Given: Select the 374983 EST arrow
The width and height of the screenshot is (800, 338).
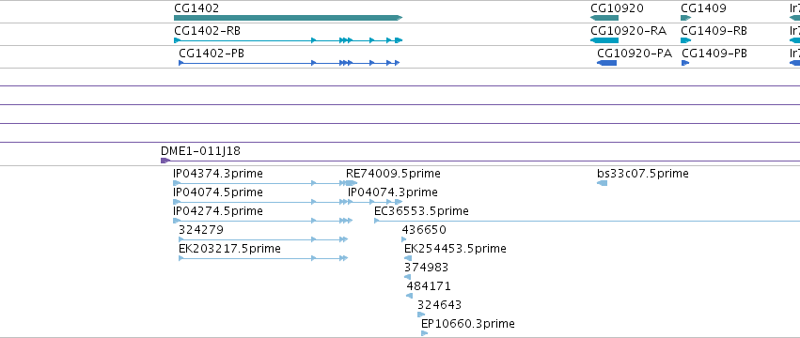Looking at the screenshot, I should [x=407, y=277].
